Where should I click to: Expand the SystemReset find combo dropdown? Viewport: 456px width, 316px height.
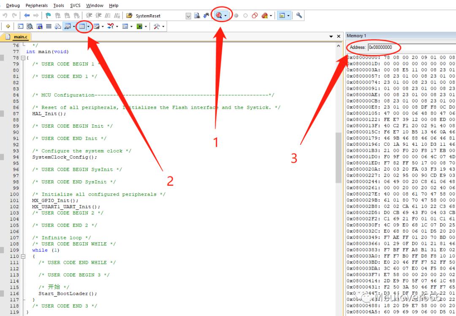tap(188, 16)
